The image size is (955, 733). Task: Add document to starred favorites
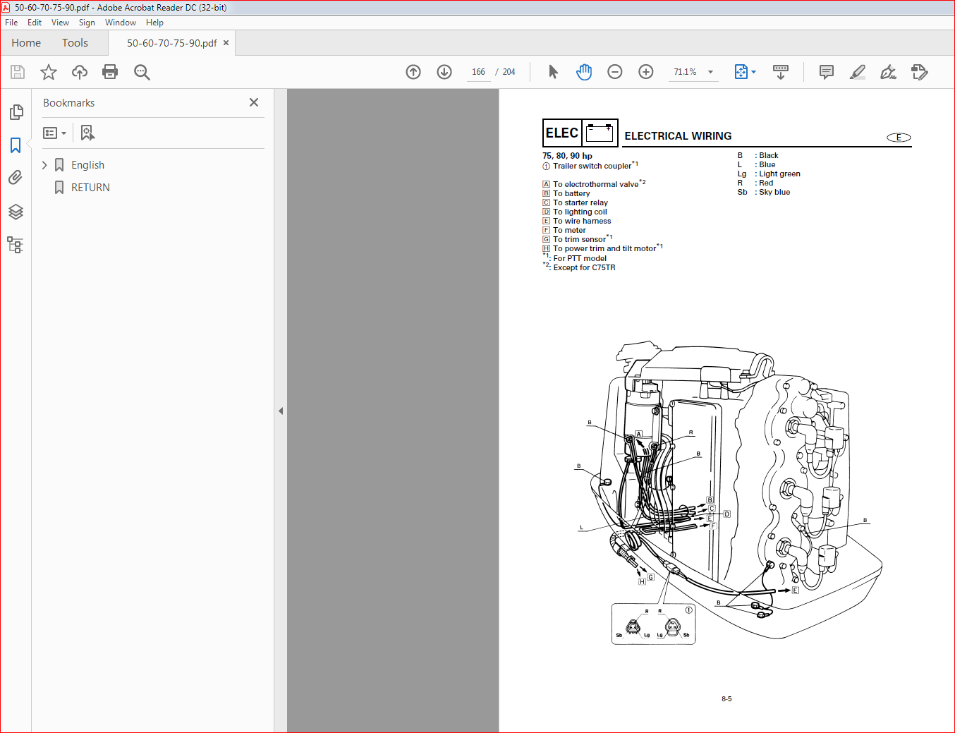click(49, 72)
